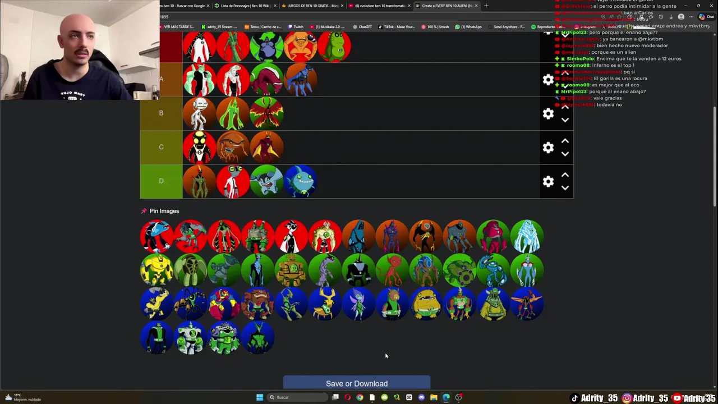Click the Pin Images heading
Image resolution: width=718 pixels, height=404 pixels.
coord(164,211)
